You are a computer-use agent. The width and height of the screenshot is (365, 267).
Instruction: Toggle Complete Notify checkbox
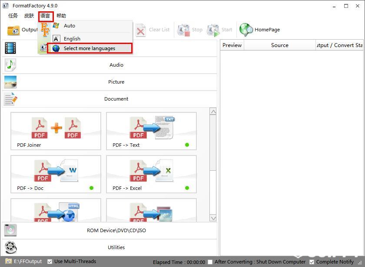coord(312,262)
